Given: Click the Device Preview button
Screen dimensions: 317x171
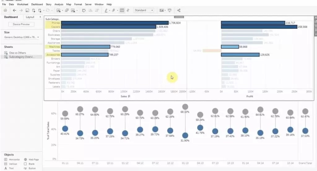Looking at the screenshot, I should coord(21,24).
